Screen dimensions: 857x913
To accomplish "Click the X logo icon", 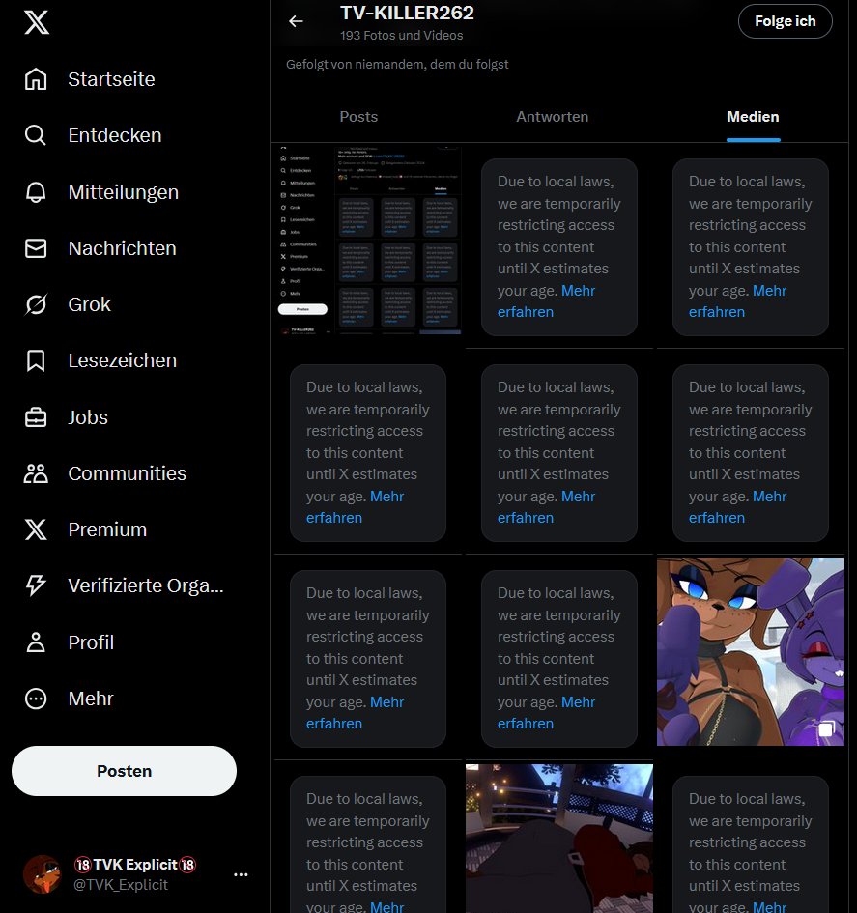I will click(36, 22).
